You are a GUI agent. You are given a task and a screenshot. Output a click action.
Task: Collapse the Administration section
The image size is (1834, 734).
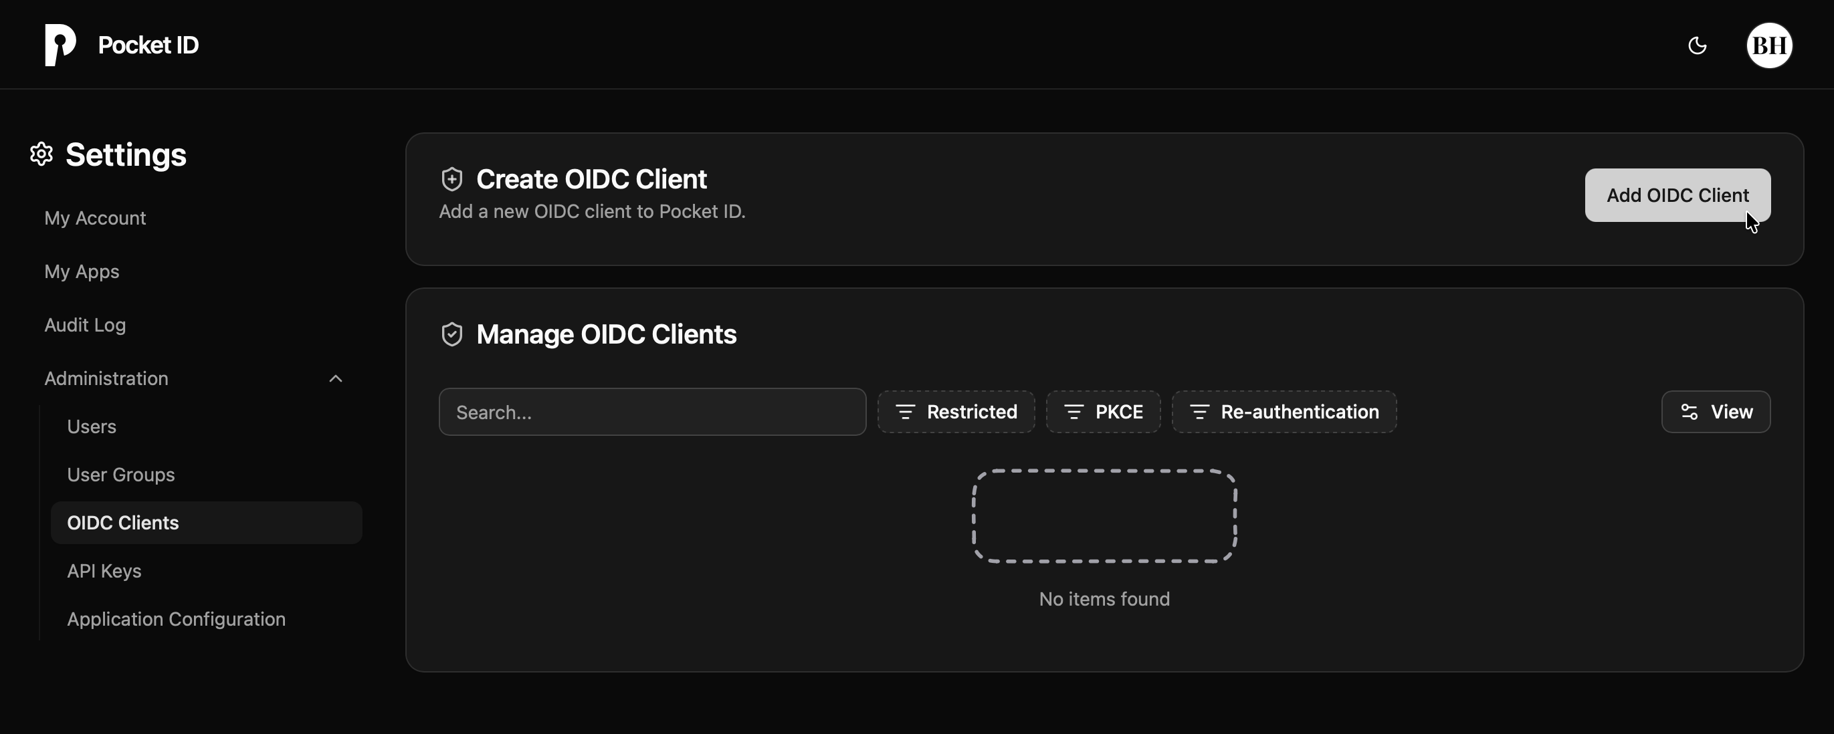(x=334, y=378)
